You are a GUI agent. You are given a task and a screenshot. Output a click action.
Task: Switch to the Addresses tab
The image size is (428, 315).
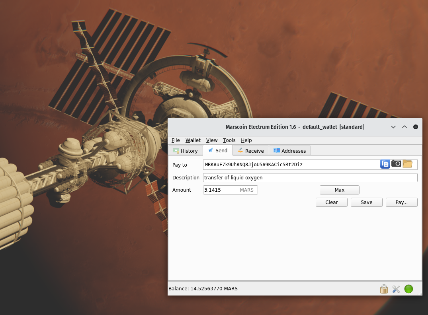click(x=289, y=151)
